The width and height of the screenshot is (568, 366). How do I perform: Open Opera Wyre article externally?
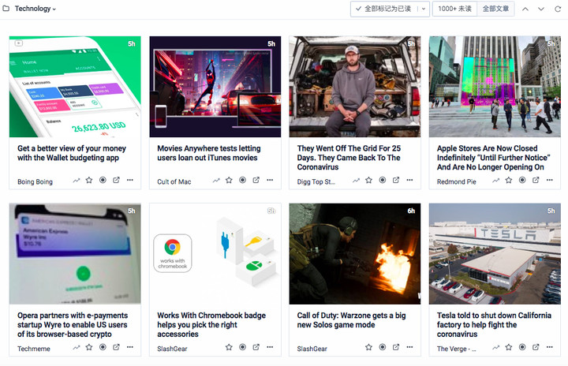coord(116,347)
